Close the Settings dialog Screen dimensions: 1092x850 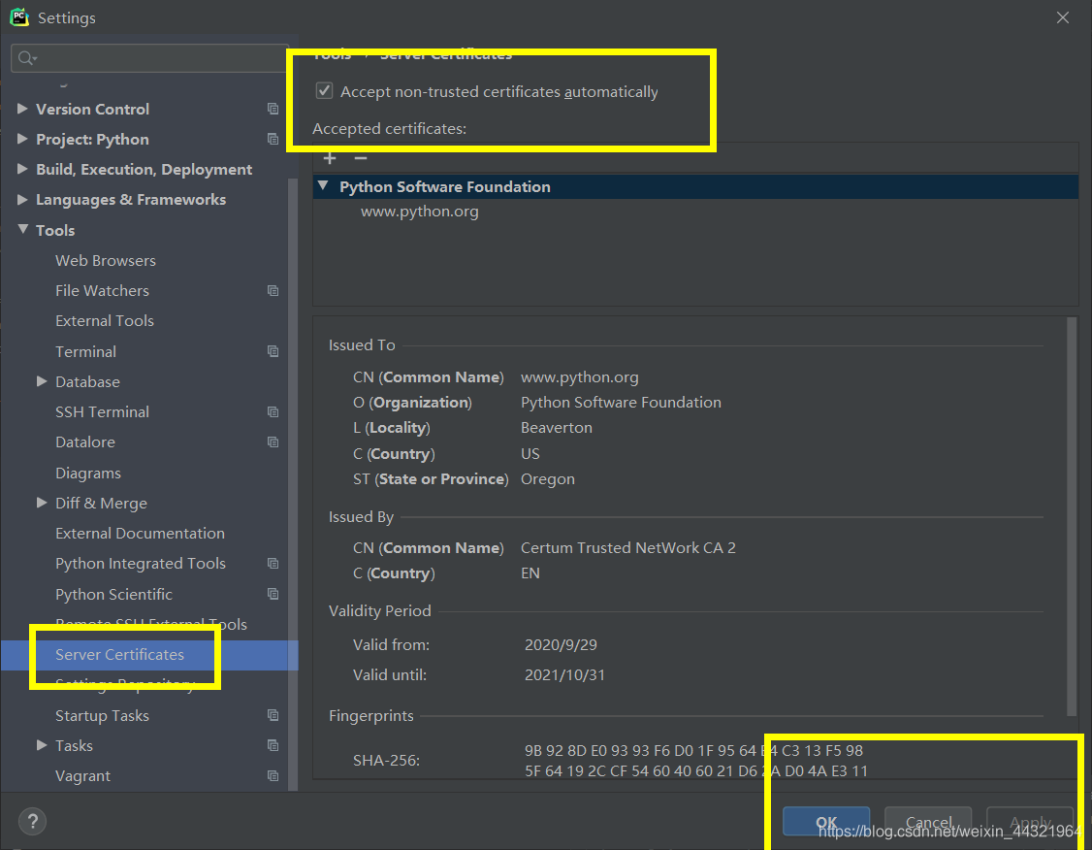1063,17
